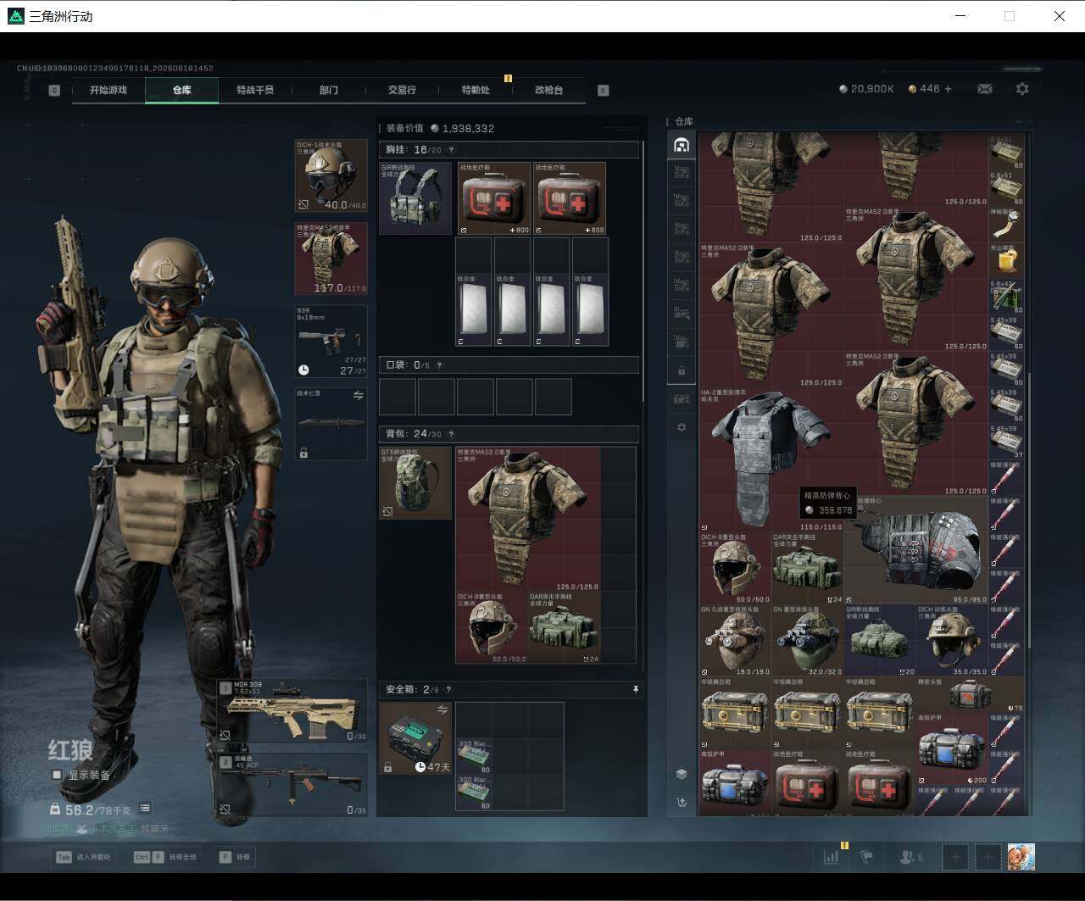
Task: Select the equipped MAS2.0 armor slot showing 117.0
Action: [x=331, y=259]
